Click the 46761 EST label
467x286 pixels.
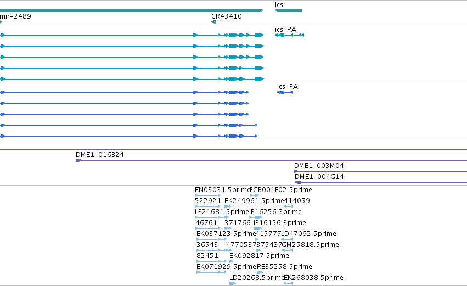point(206,223)
